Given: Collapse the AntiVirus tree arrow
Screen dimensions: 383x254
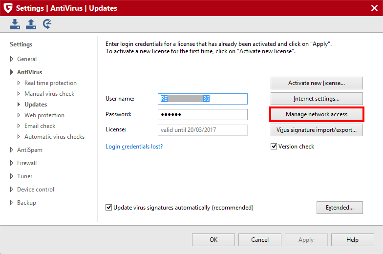Looking at the screenshot, I should click(x=12, y=72).
